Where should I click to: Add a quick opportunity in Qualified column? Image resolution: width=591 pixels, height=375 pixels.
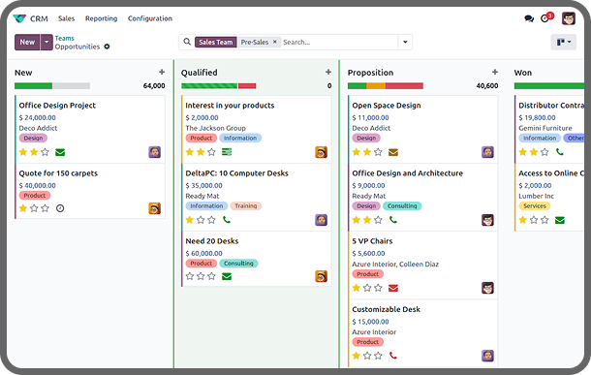[328, 72]
